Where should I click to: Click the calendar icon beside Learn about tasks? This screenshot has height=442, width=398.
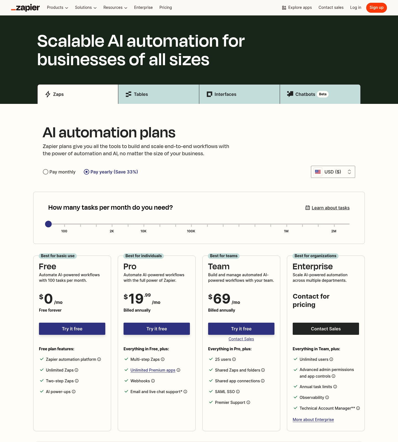point(308,208)
